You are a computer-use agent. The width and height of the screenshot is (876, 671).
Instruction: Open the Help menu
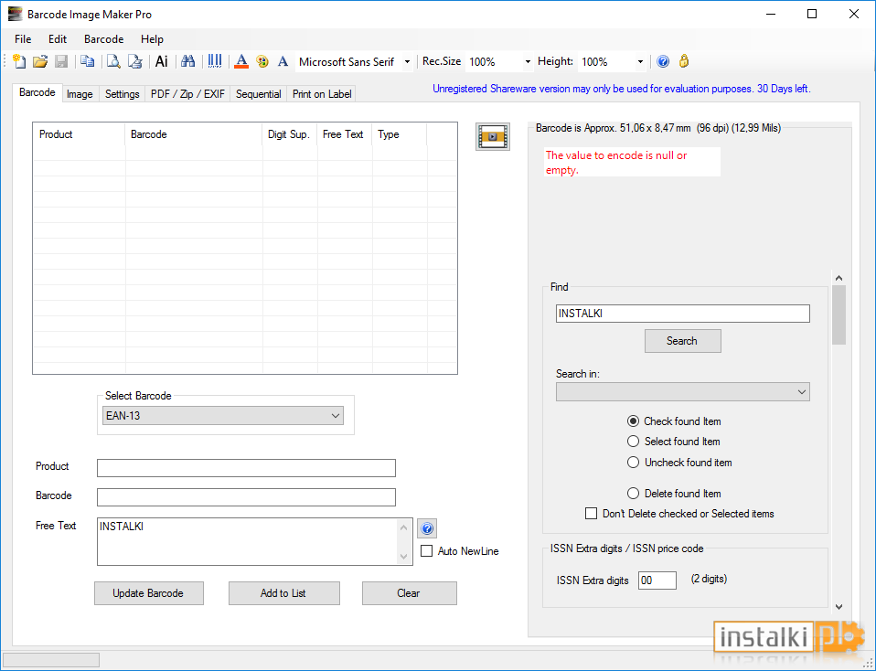click(152, 39)
